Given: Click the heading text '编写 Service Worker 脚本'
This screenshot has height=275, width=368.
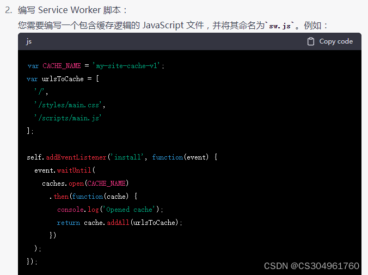Looking at the screenshot, I should (70, 10).
